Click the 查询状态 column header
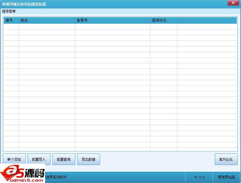Image resolution: width=241 pixels, height=183 pixels. (x=164, y=20)
